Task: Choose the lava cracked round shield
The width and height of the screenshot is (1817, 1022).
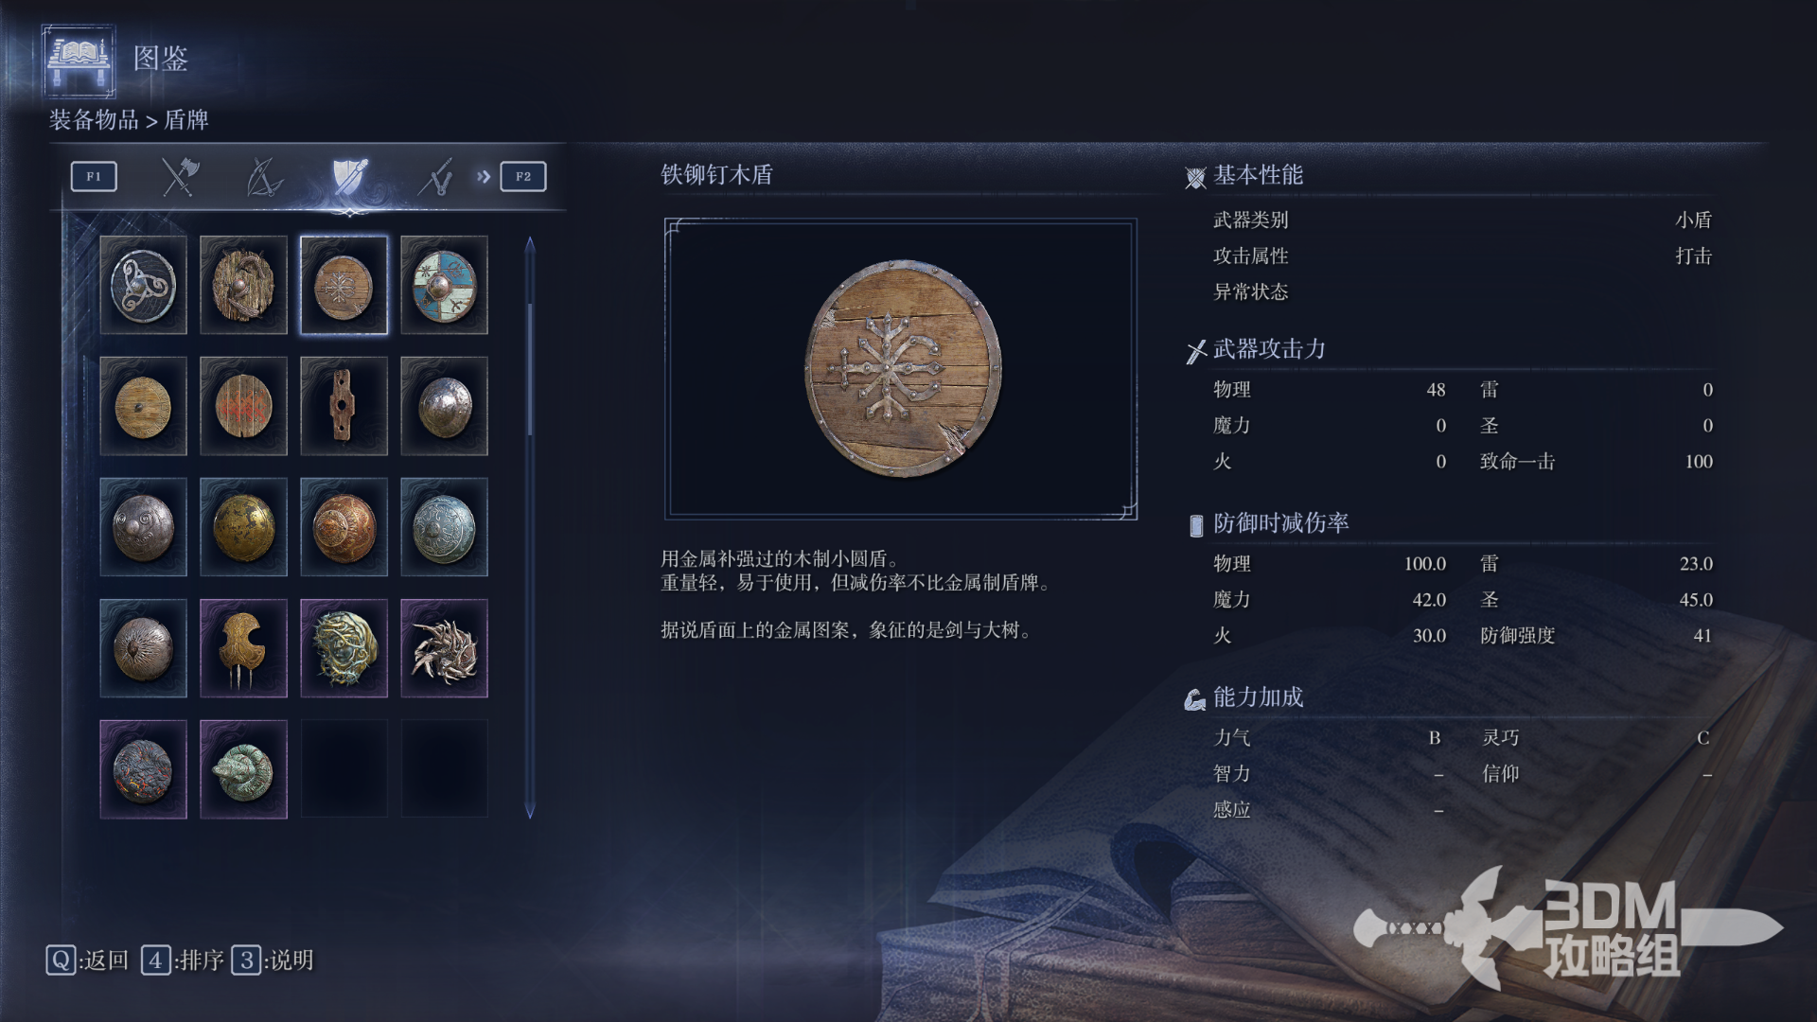Action: pos(143,769)
